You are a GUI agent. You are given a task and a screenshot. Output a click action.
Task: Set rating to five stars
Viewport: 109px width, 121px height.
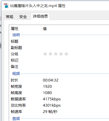pyautogui.click(x=66, y=54)
